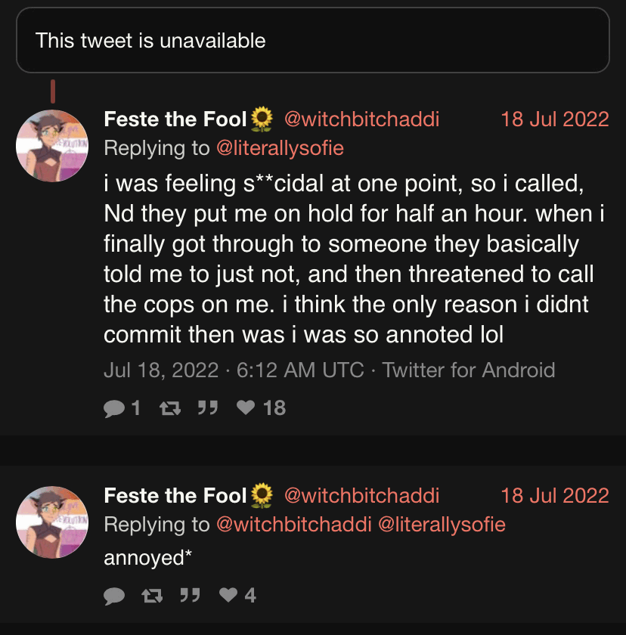Like the 'annoyed*' tweet with 4 likes
This screenshot has width=626, height=635.
(x=228, y=596)
